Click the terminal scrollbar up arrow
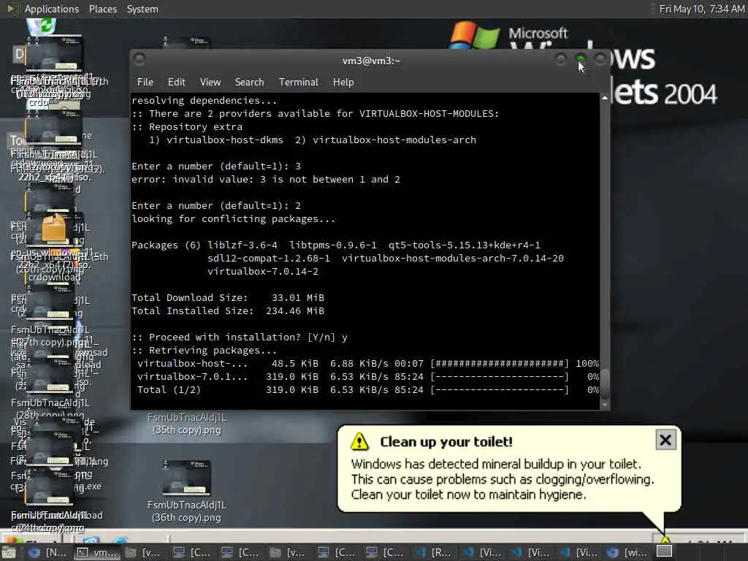 click(x=604, y=98)
